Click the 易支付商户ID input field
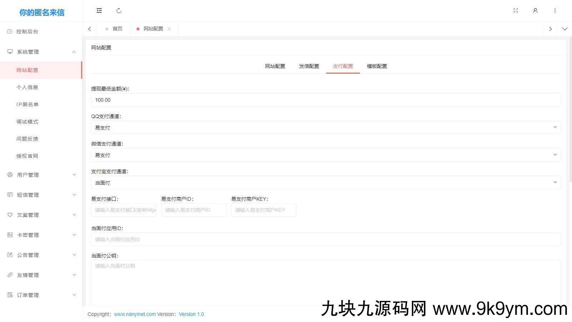This screenshot has height=322, width=572. pyautogui.click(x=193, y=210)
